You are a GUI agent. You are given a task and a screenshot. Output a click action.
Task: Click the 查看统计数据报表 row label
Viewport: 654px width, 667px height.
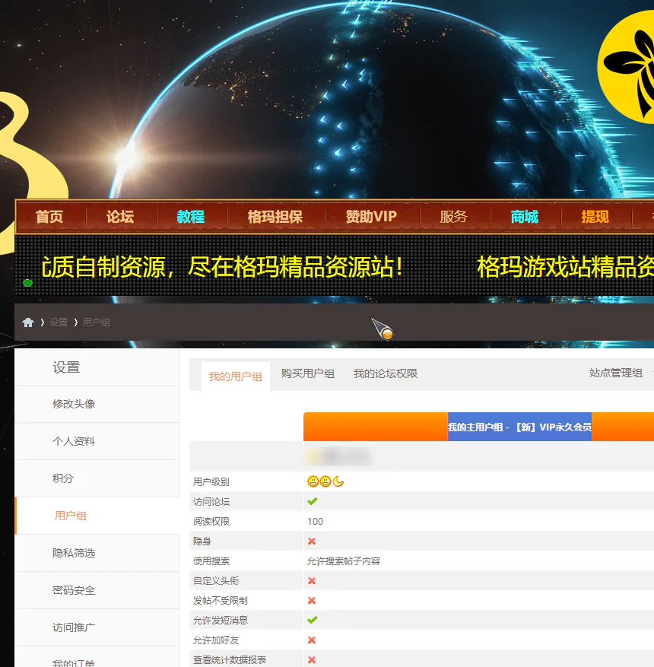click(230, 659)
